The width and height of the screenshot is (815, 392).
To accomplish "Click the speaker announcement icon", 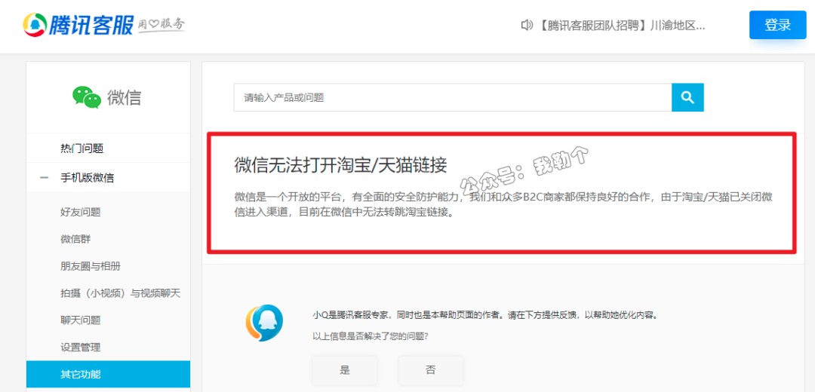I will [527, 25].
